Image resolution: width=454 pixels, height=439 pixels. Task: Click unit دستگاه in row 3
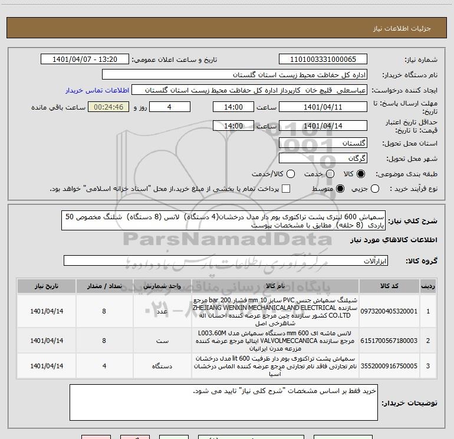pos(162,366)
